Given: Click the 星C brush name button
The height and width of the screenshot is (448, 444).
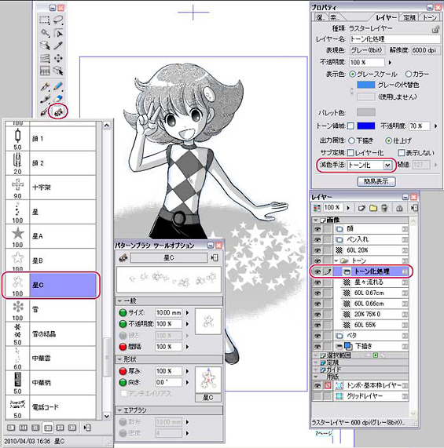Looking at the screenshot, I should tap(169, 257).
